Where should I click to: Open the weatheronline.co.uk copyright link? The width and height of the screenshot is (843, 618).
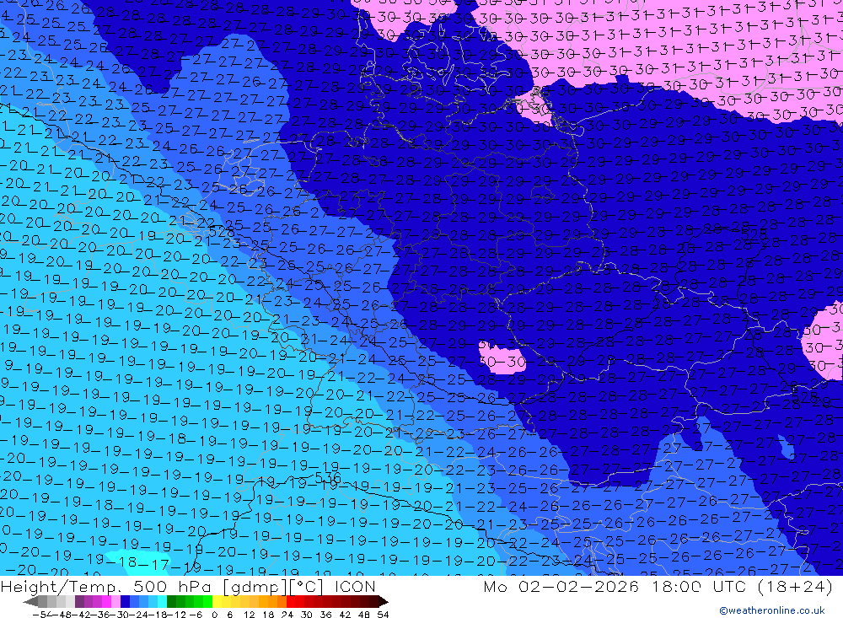point(772,610)
